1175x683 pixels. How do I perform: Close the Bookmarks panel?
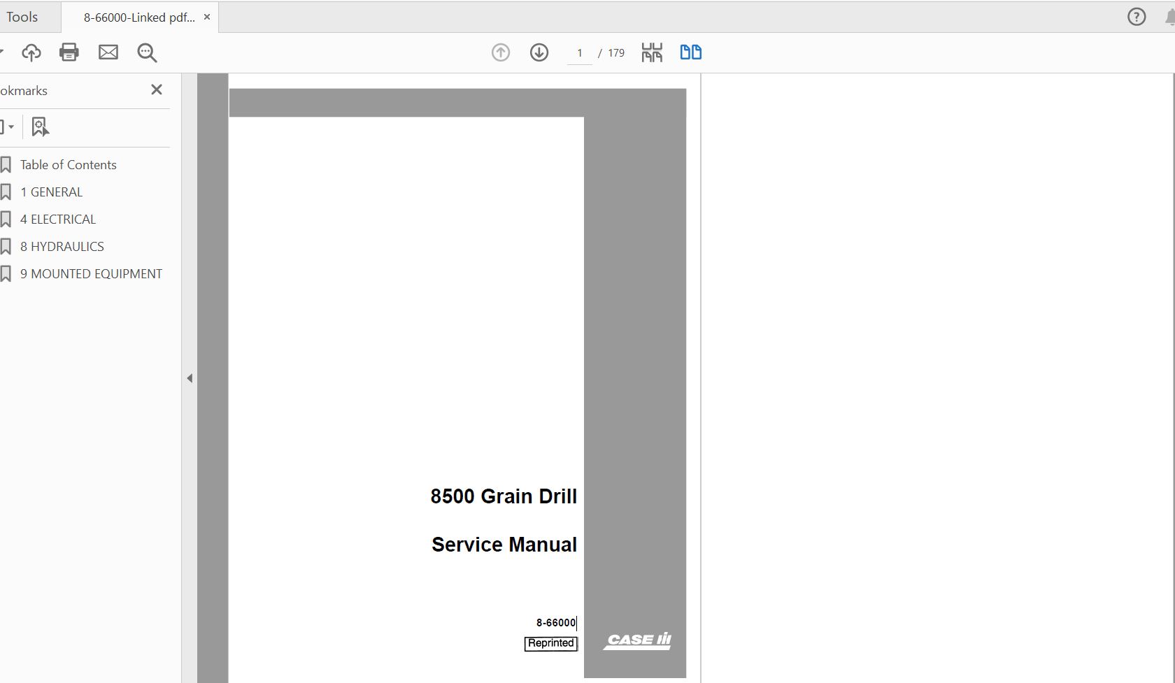click(157, 89)
